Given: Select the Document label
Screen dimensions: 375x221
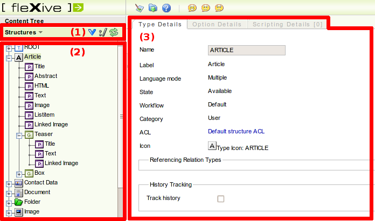Looking at the screenshot, I should [37, 192].
